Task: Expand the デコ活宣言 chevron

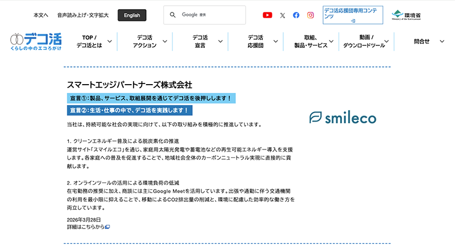Action: pyautogui.click(x=220, y=41)
